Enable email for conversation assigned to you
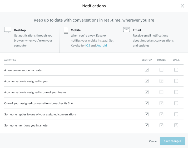This screenshot has height=148, width=188. (x=176, y=81)
